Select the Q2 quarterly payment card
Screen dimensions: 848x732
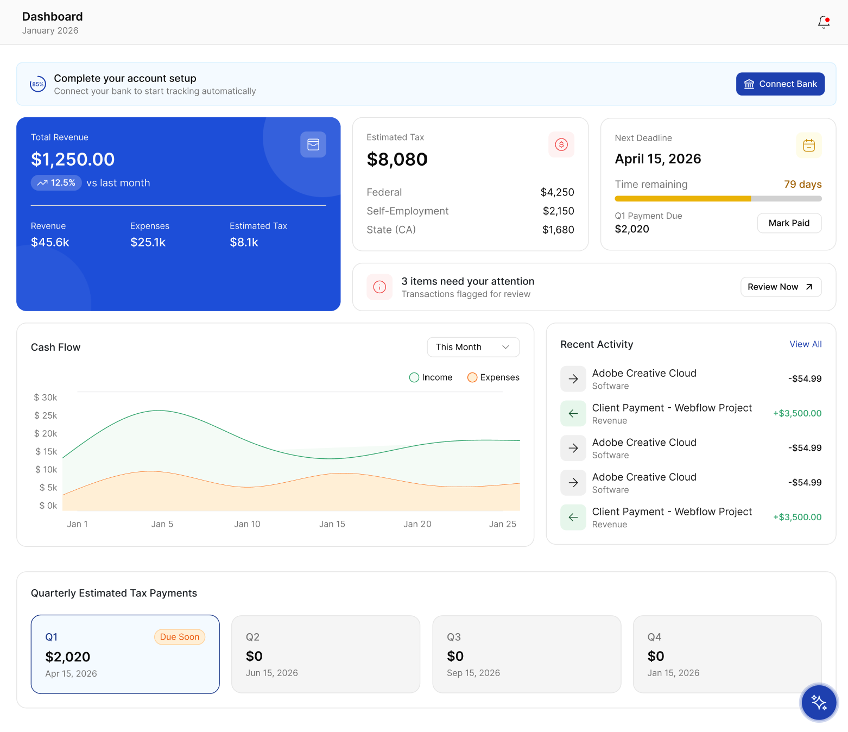(x=326, y=654)
